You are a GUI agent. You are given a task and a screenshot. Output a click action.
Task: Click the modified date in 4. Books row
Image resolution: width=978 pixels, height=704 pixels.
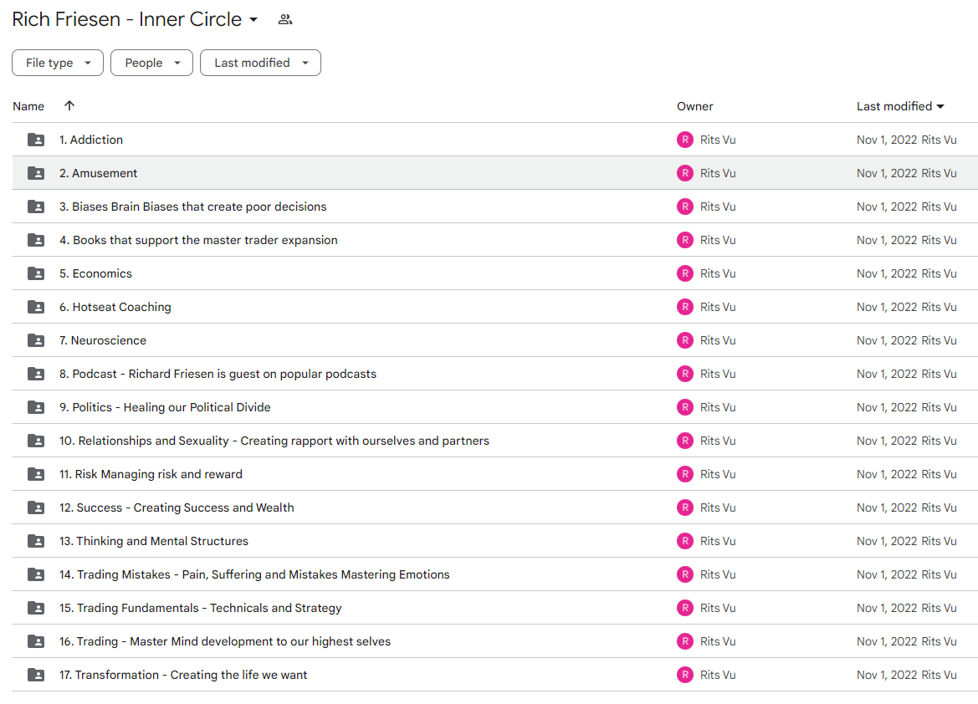[x=887, y=240]
